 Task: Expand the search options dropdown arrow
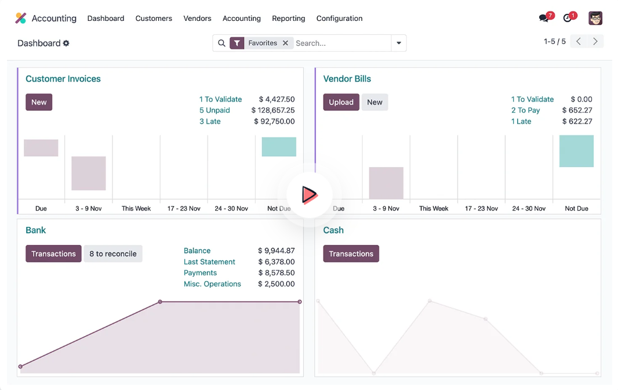[x=399, y=43]
